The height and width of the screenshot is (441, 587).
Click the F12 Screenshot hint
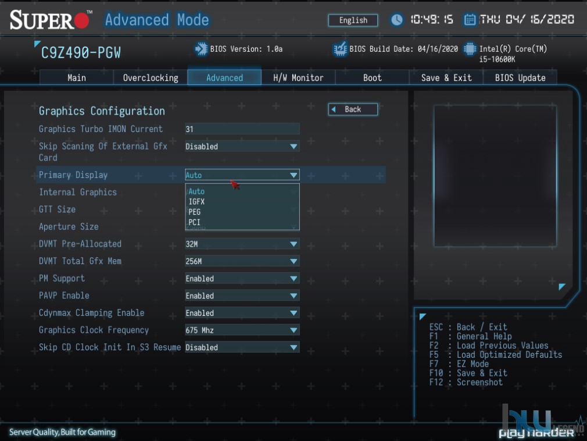(466, 382)
